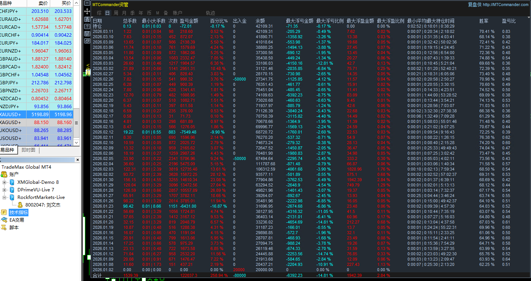Viewport: 531px width, 281px height.
Task: Expand the XMGlobal-Demo 8 account node
Action: tap(5, 182)
